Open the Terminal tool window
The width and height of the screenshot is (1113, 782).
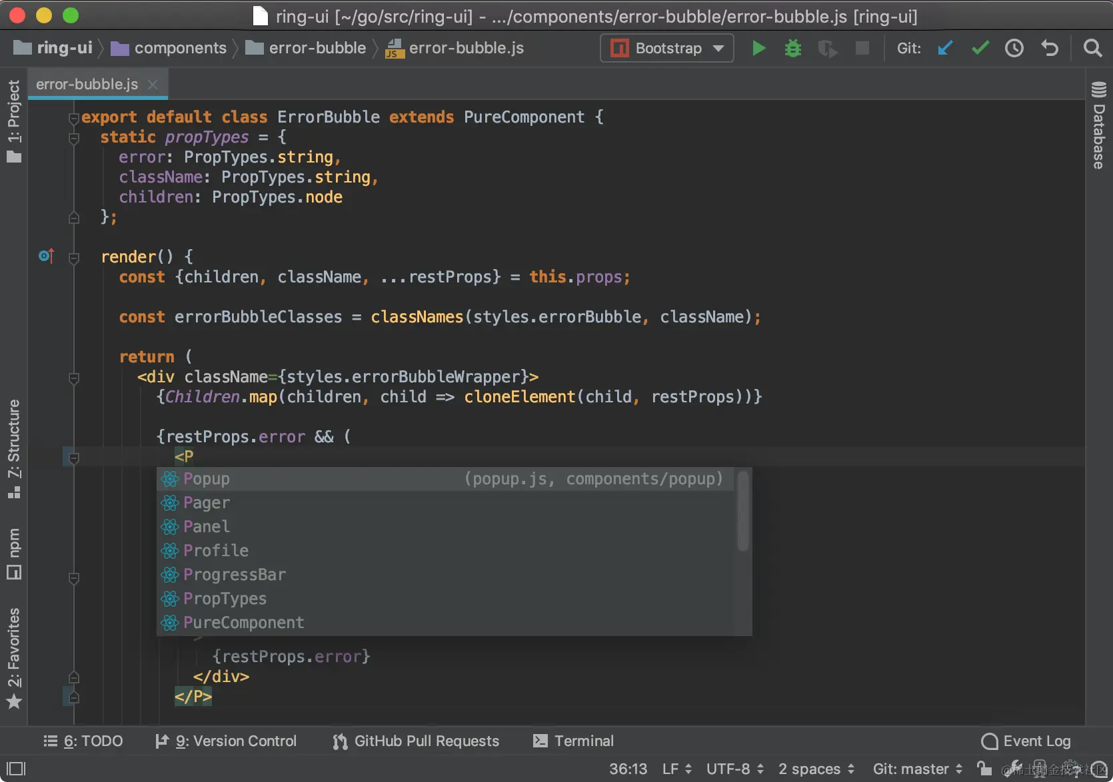pos(573,741)
